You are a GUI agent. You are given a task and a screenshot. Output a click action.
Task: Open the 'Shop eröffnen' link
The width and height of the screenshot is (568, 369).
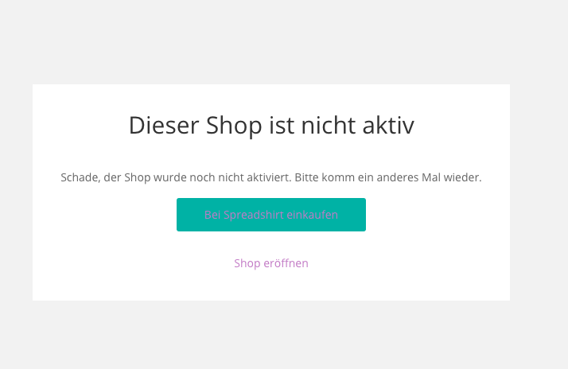(x=271, y=263)
